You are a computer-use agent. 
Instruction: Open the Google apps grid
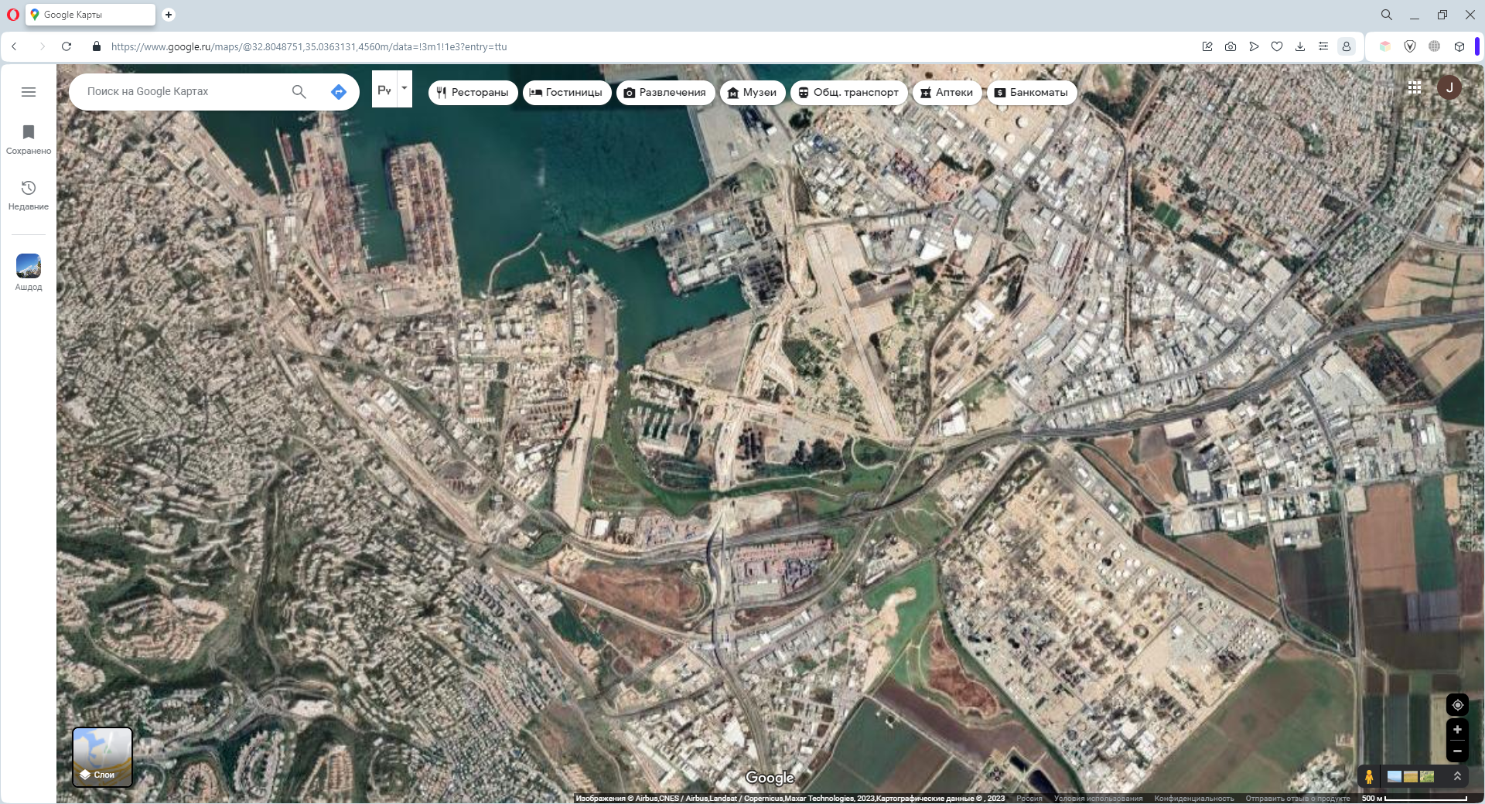click(1415, 88)
